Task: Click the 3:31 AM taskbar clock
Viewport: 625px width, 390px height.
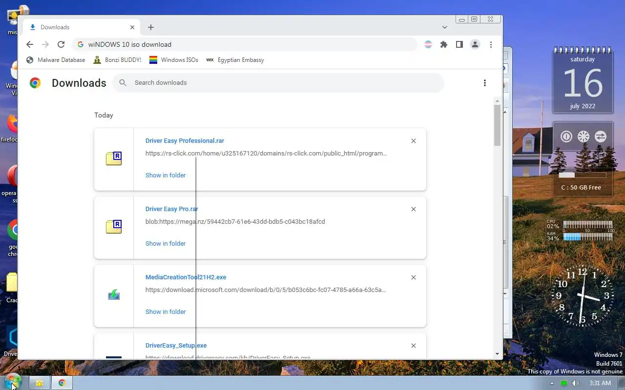Action: click(600, 383)
